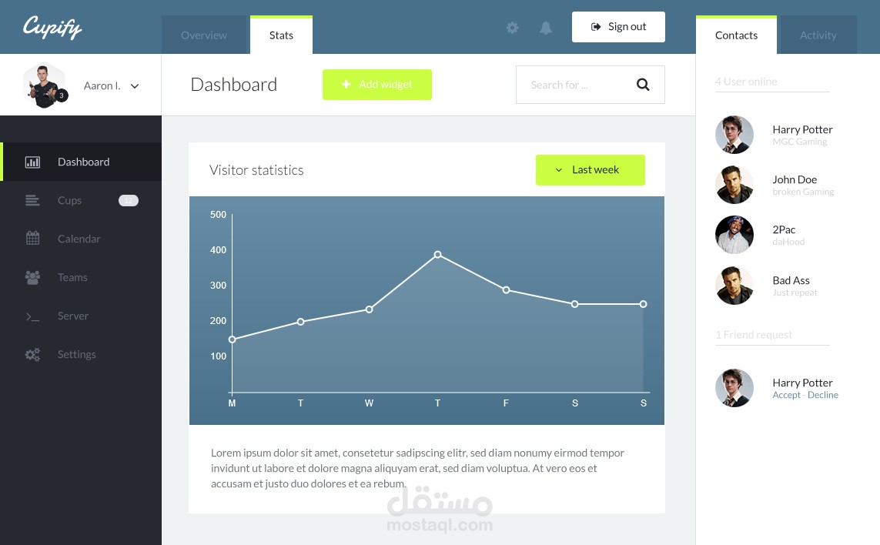880x545 pixels.
Task: Click the Teams icon in the sidebar
Action: 32,277
